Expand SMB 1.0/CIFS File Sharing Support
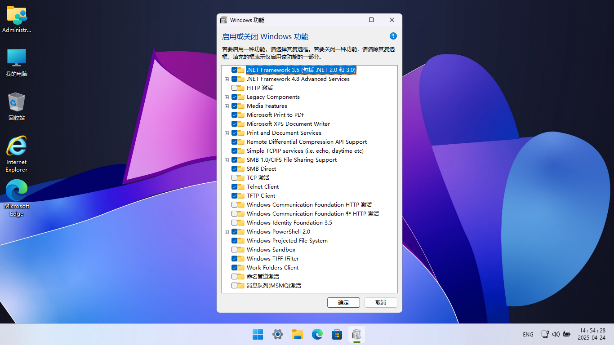 (x=227, y=160)
